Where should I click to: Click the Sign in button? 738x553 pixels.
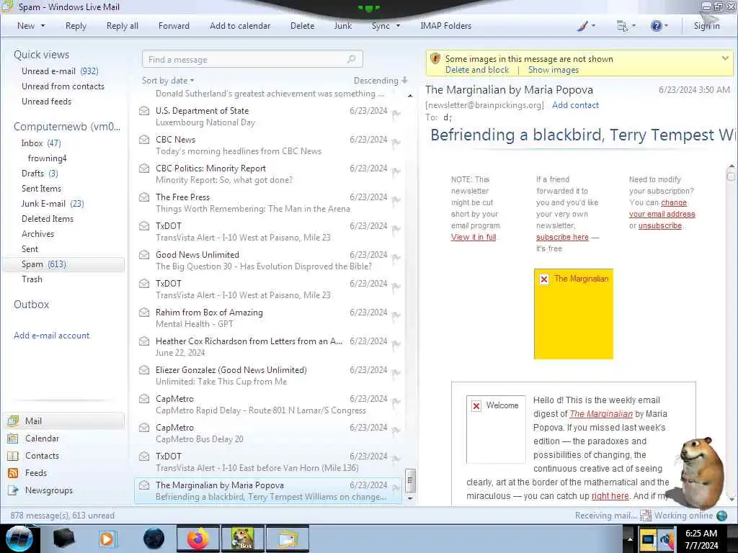(x=706, y=26)
